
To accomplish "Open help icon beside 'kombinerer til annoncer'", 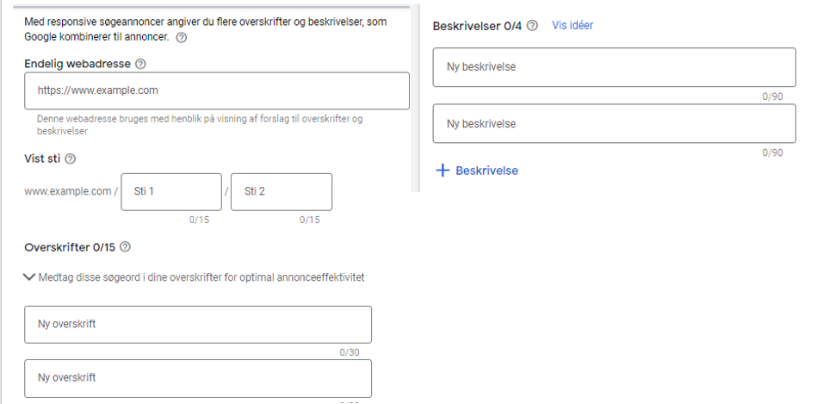I will pyautogui.click(x=181, y=39).
